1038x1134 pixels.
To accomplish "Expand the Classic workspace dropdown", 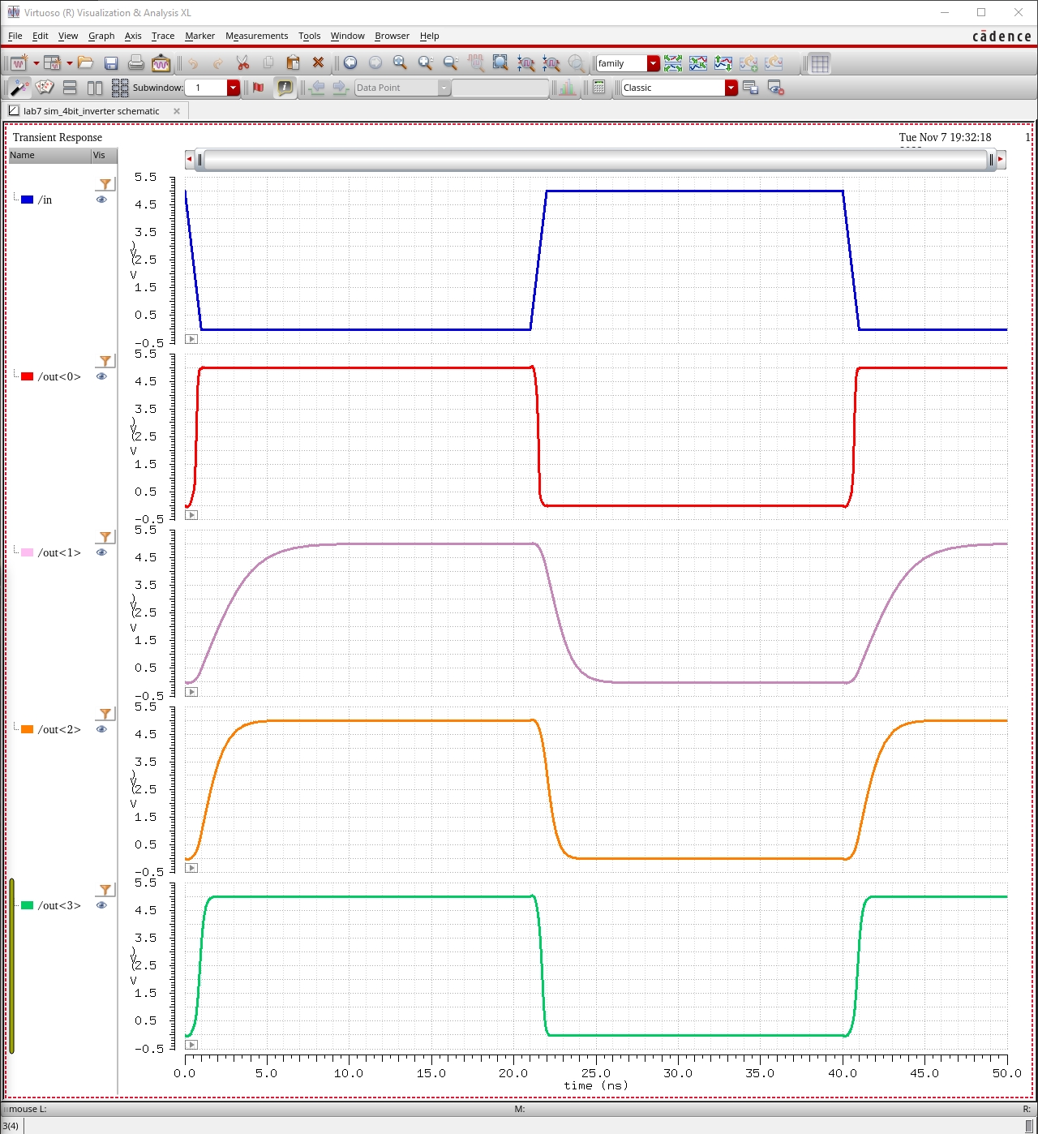I will click(x=731, y=88).
